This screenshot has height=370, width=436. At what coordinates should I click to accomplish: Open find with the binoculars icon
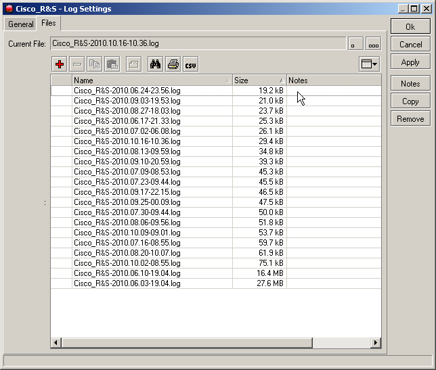[156, 64]
